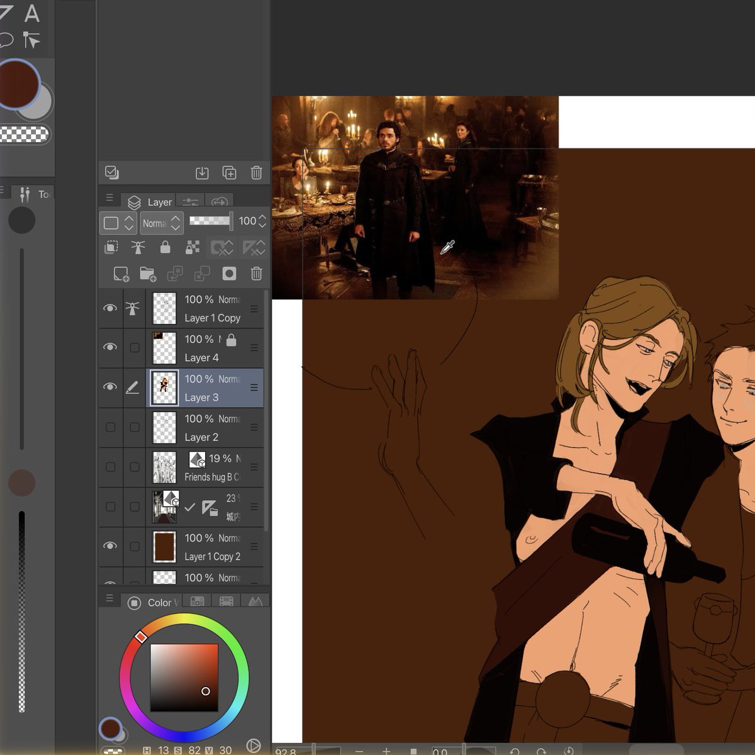Create a new raster layer

point(121,274)
